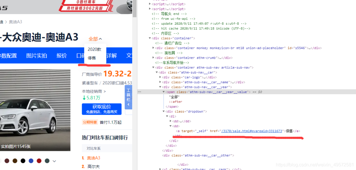Screen dimensions: 356x170
Task: Open the 参数配置 navigation tab
Action: tap(8, 56)
